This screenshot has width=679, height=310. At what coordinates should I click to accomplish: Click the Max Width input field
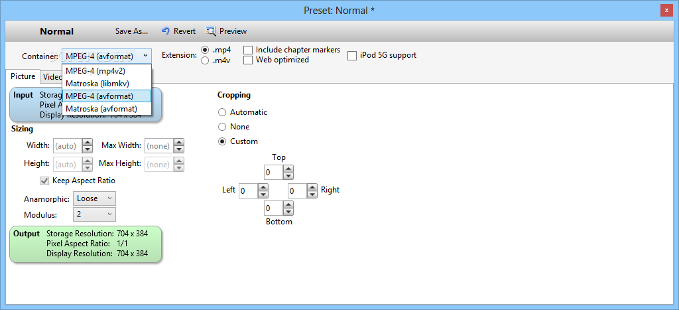point(159,145)
